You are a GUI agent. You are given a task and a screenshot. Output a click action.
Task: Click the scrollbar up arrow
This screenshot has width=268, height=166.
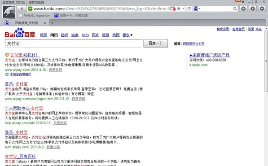click(x=266, y=28)
